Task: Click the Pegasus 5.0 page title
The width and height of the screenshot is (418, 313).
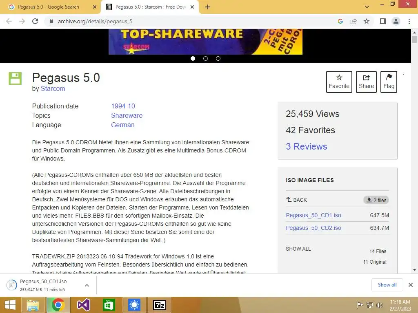Action: pos(66,78)
